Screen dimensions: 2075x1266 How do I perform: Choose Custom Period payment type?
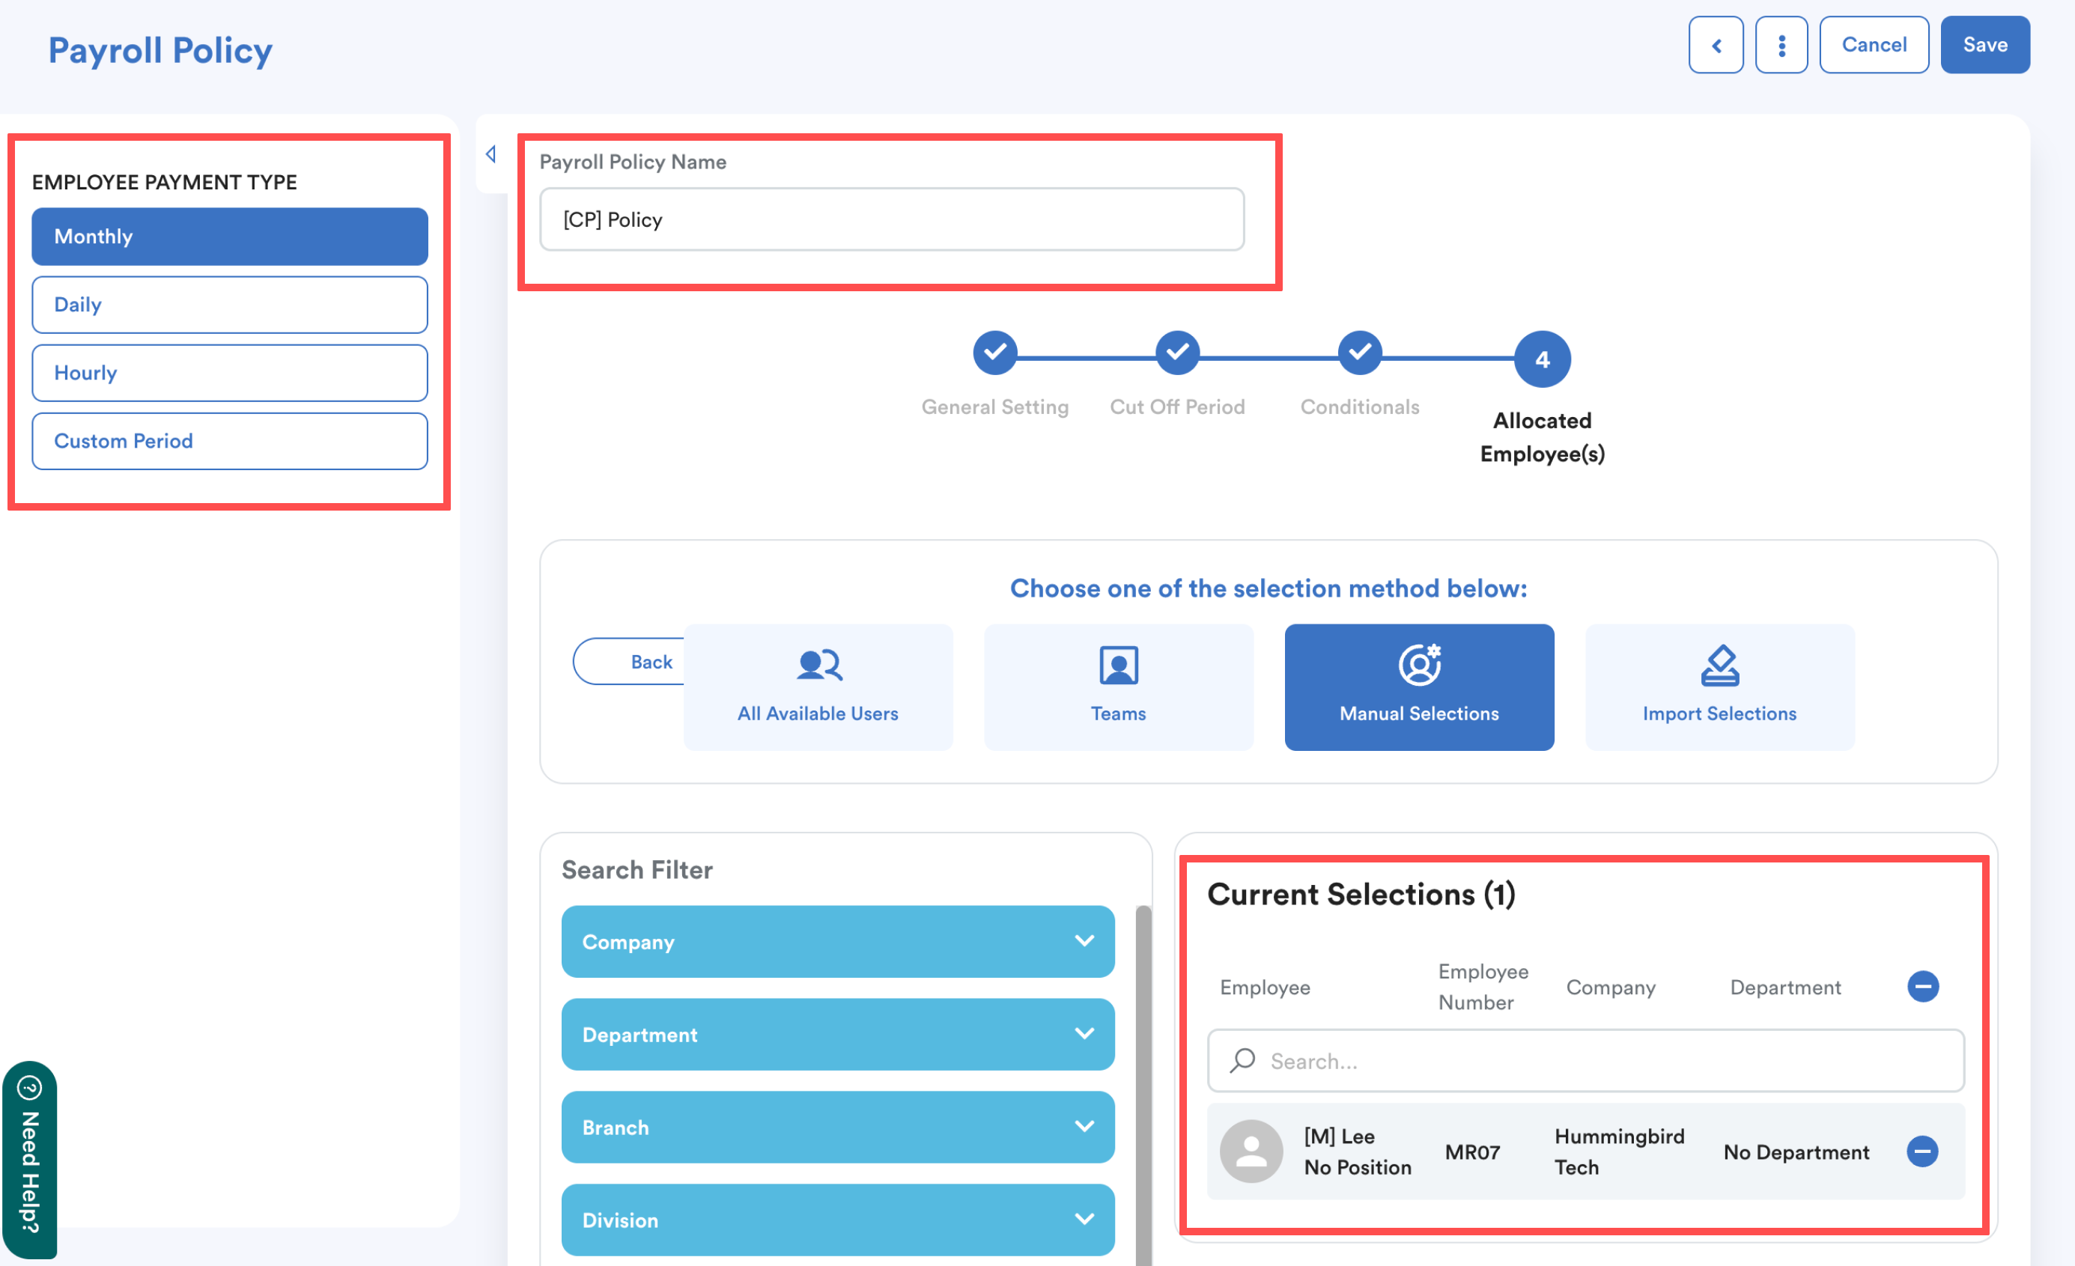pyautogui.click(x=229, y=441)
